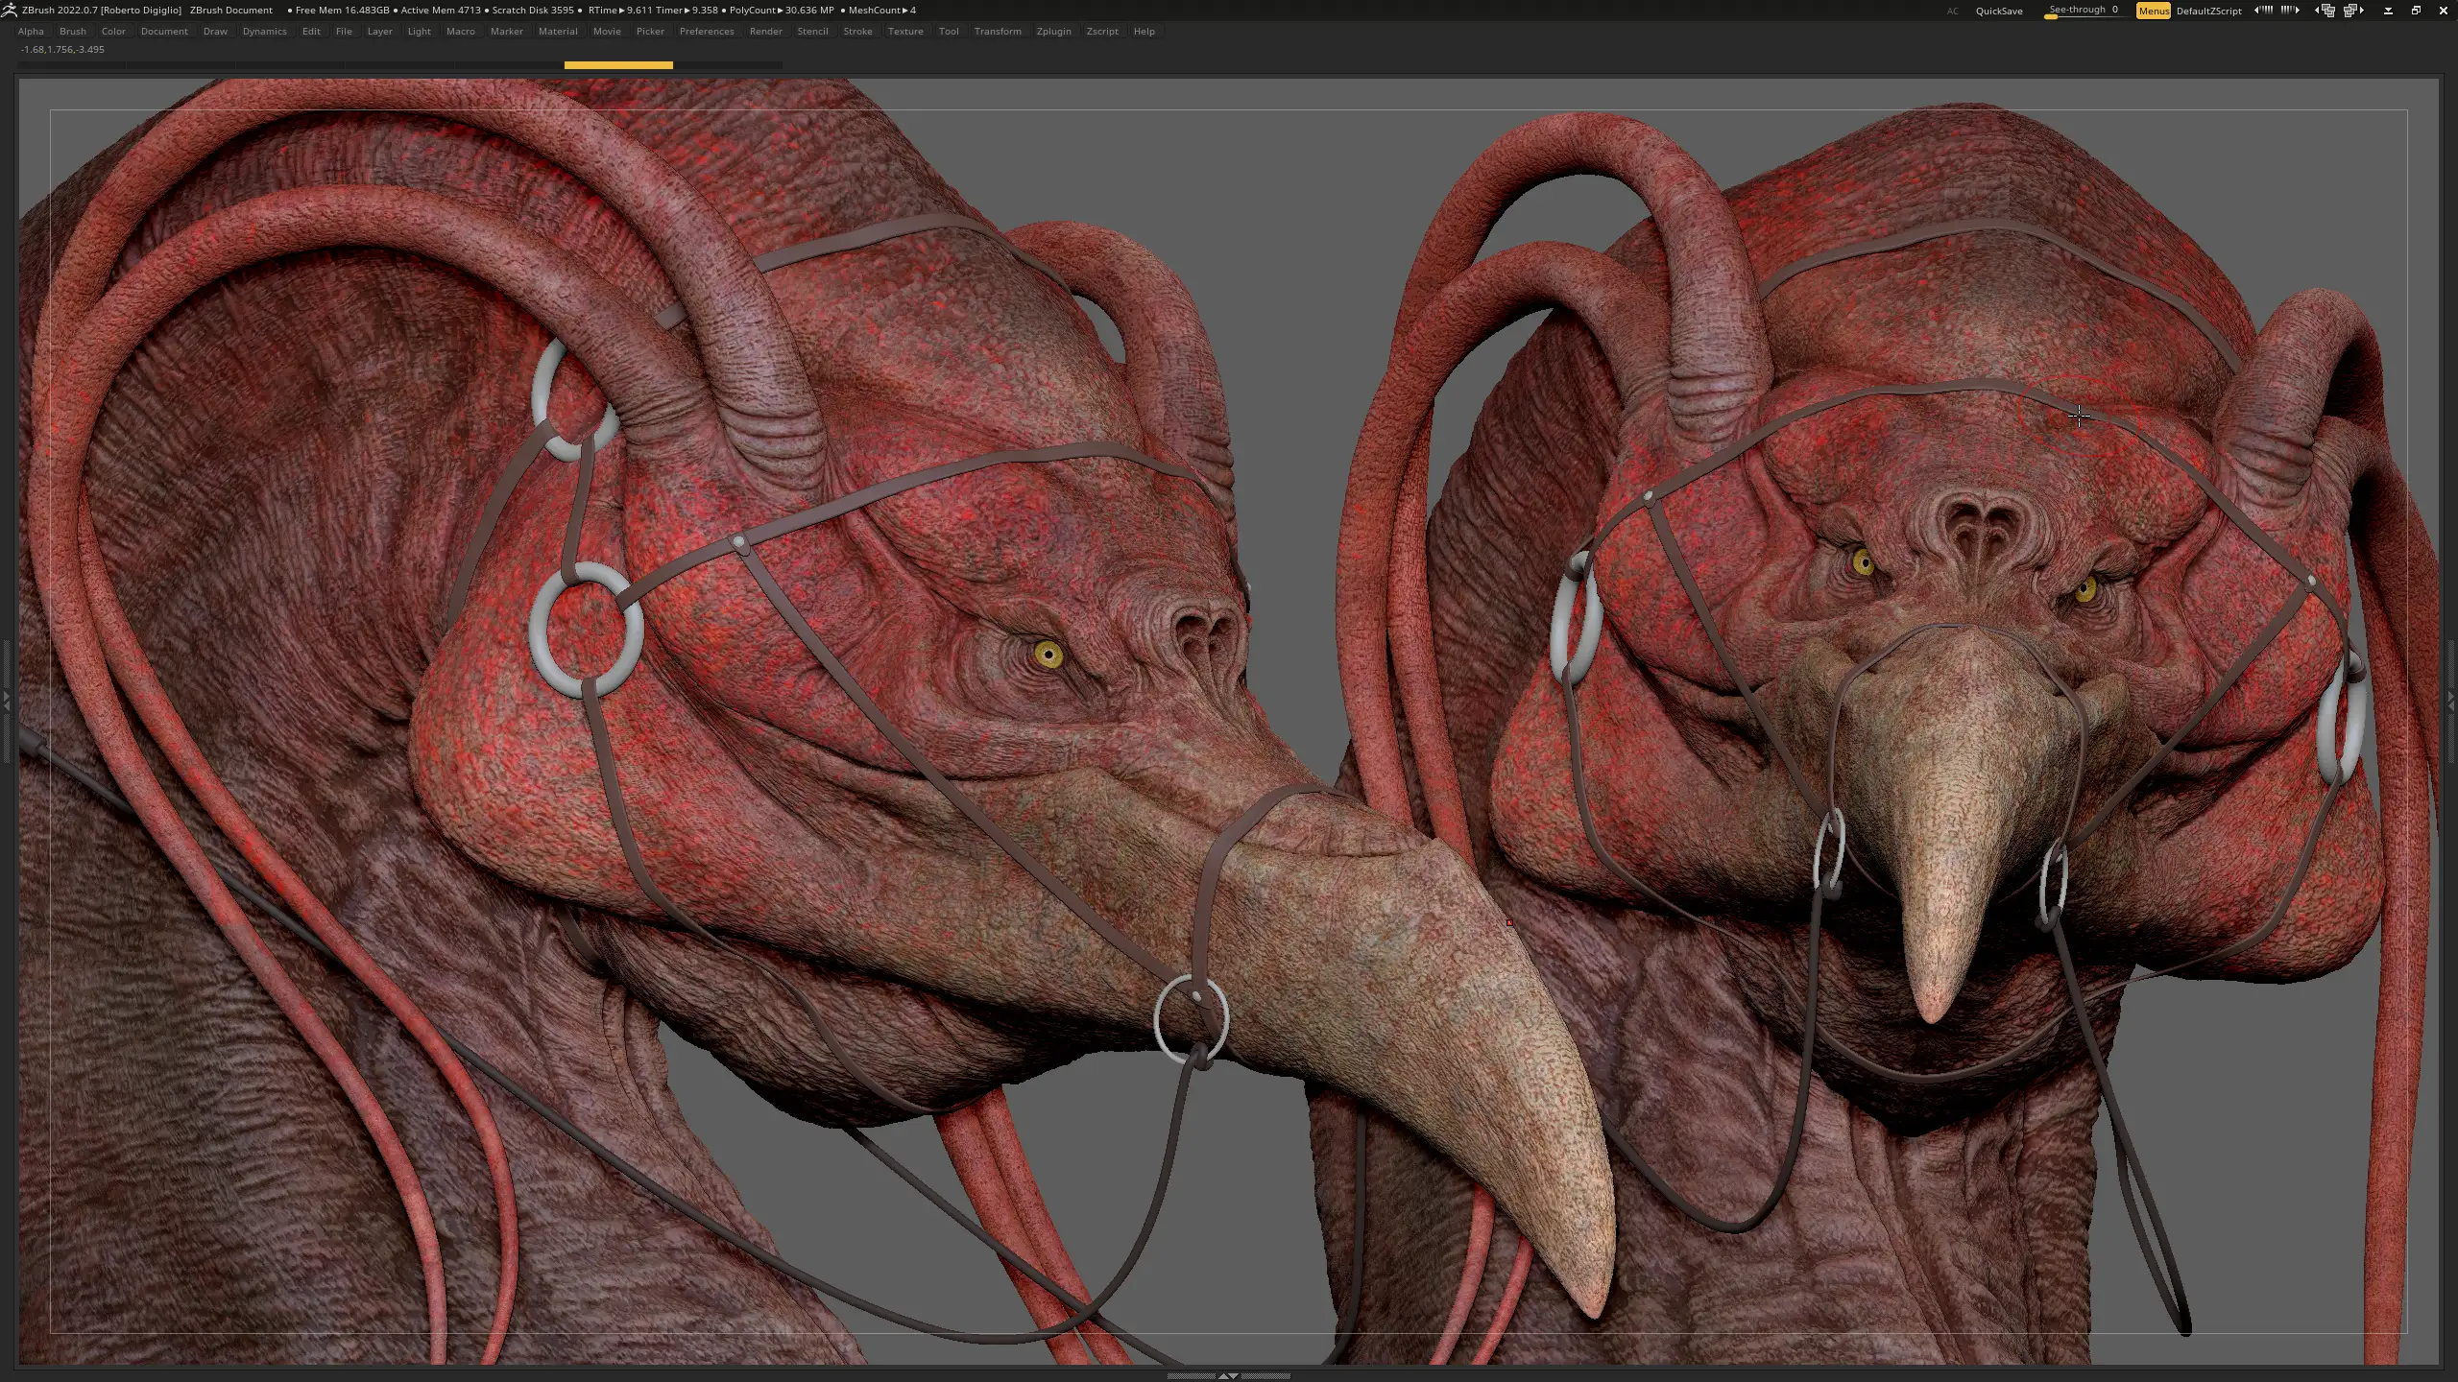This screenshot has height=1382, width=2458.
Task: Open the Zplugin menu
Action: click(1053, 32)
